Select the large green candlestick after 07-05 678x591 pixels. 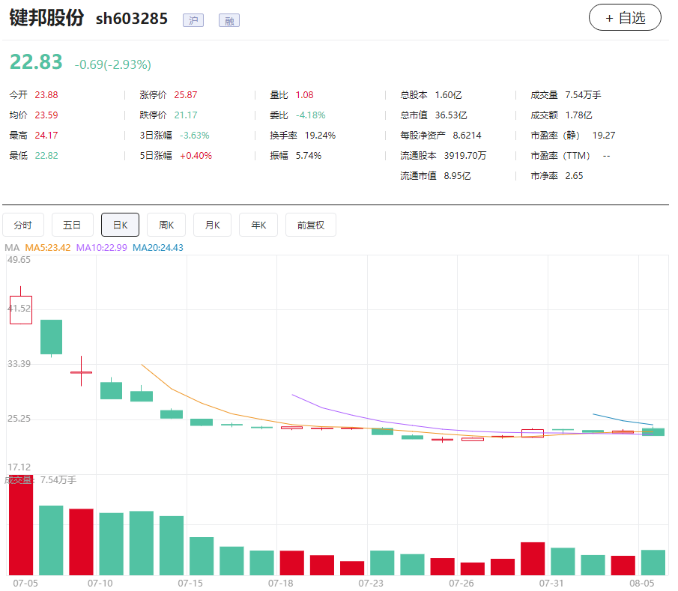[51, 337]
